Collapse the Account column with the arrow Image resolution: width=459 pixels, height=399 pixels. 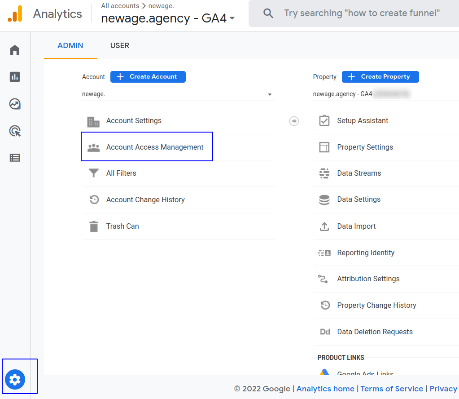coord(294,121)
